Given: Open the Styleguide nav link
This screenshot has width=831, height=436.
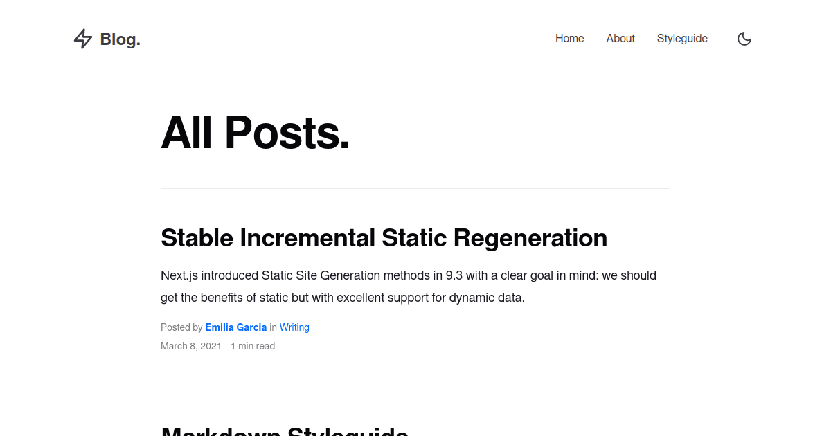Looking at the screenshot, I should (x=682, y=39).
